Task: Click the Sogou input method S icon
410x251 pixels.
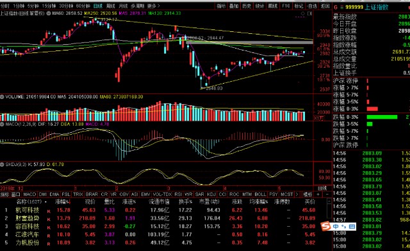Action: [326, 226]
